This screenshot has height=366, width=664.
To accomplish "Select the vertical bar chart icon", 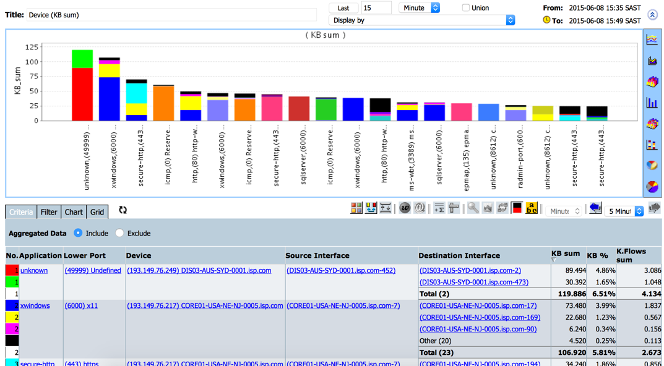I will (x=652, y=102).
